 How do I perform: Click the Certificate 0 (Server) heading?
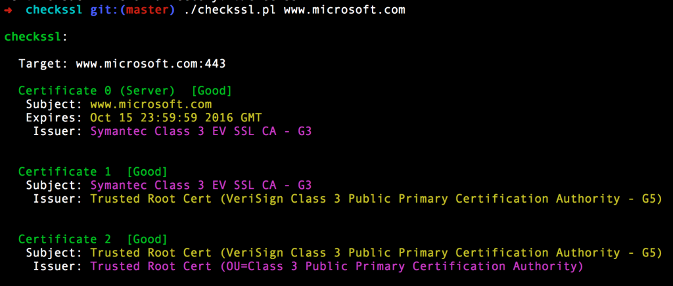97,91
